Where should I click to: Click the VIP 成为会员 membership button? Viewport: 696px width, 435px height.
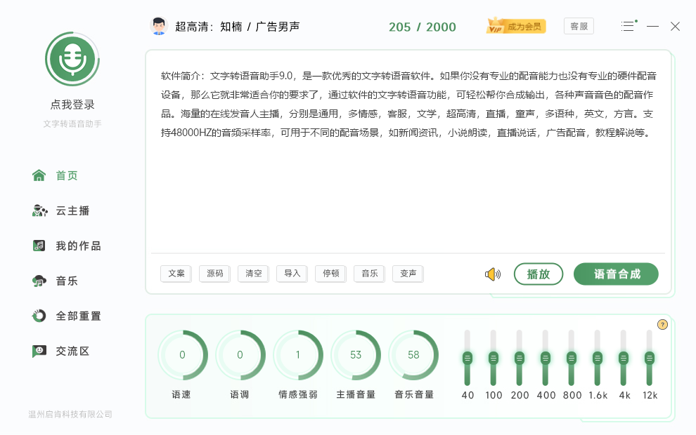[515, 25]
